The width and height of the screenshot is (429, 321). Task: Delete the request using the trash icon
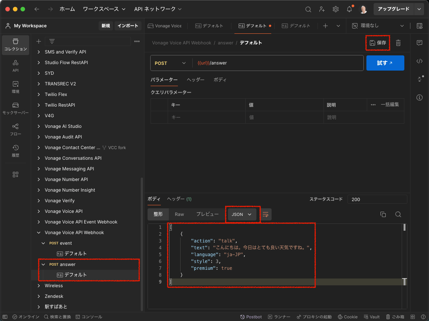coord(398,43)
